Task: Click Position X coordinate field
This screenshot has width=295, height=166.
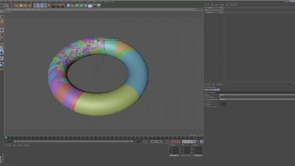Action: point(174,148)
